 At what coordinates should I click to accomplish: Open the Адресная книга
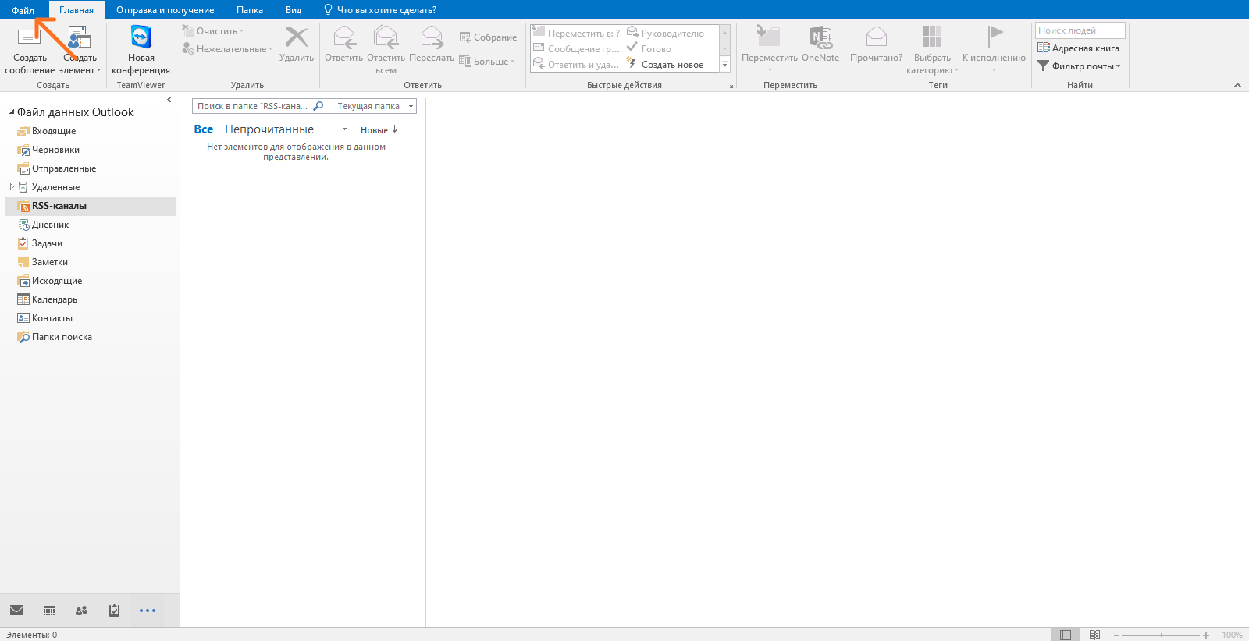tap(1078, 48)
